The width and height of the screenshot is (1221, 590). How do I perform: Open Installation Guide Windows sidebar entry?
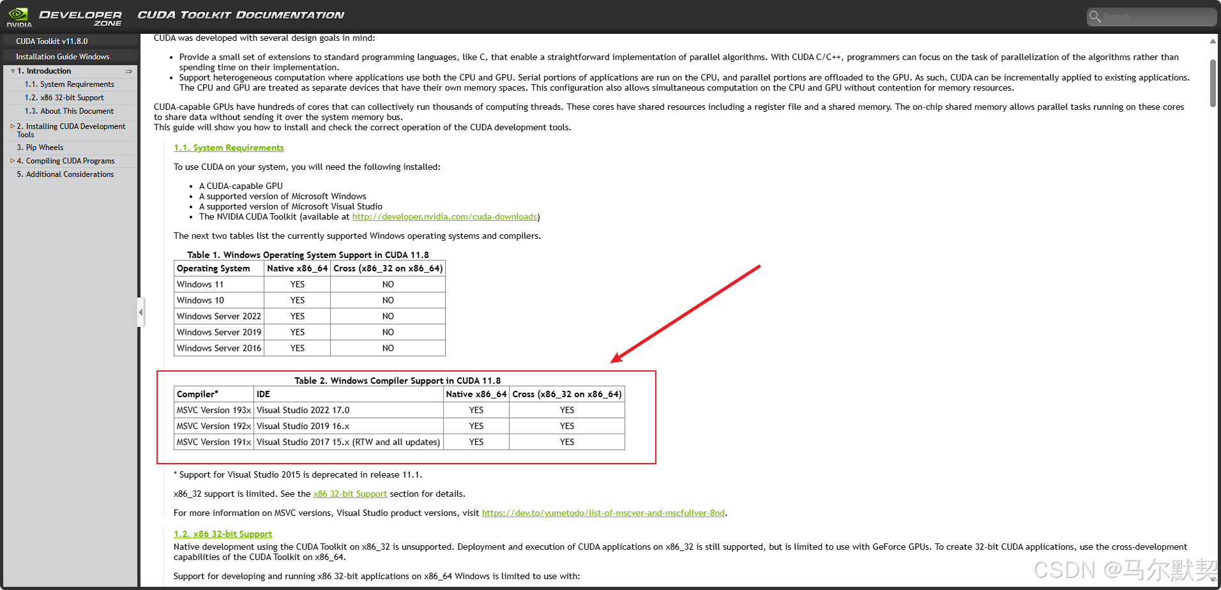63,57
